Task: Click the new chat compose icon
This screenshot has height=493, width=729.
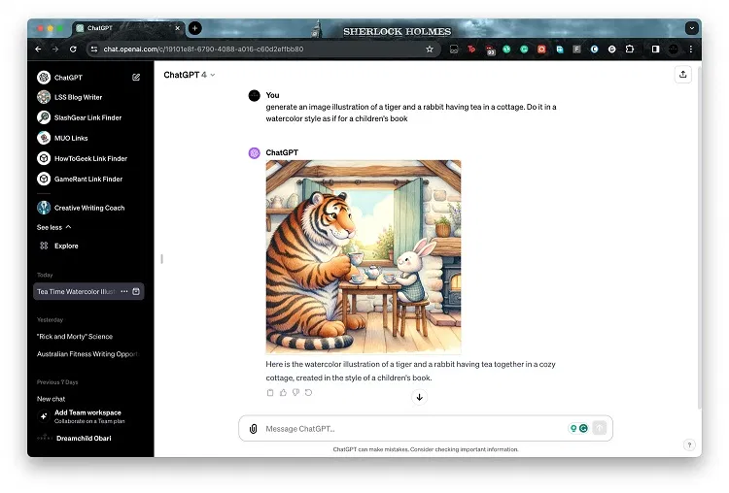Action: 136,77
